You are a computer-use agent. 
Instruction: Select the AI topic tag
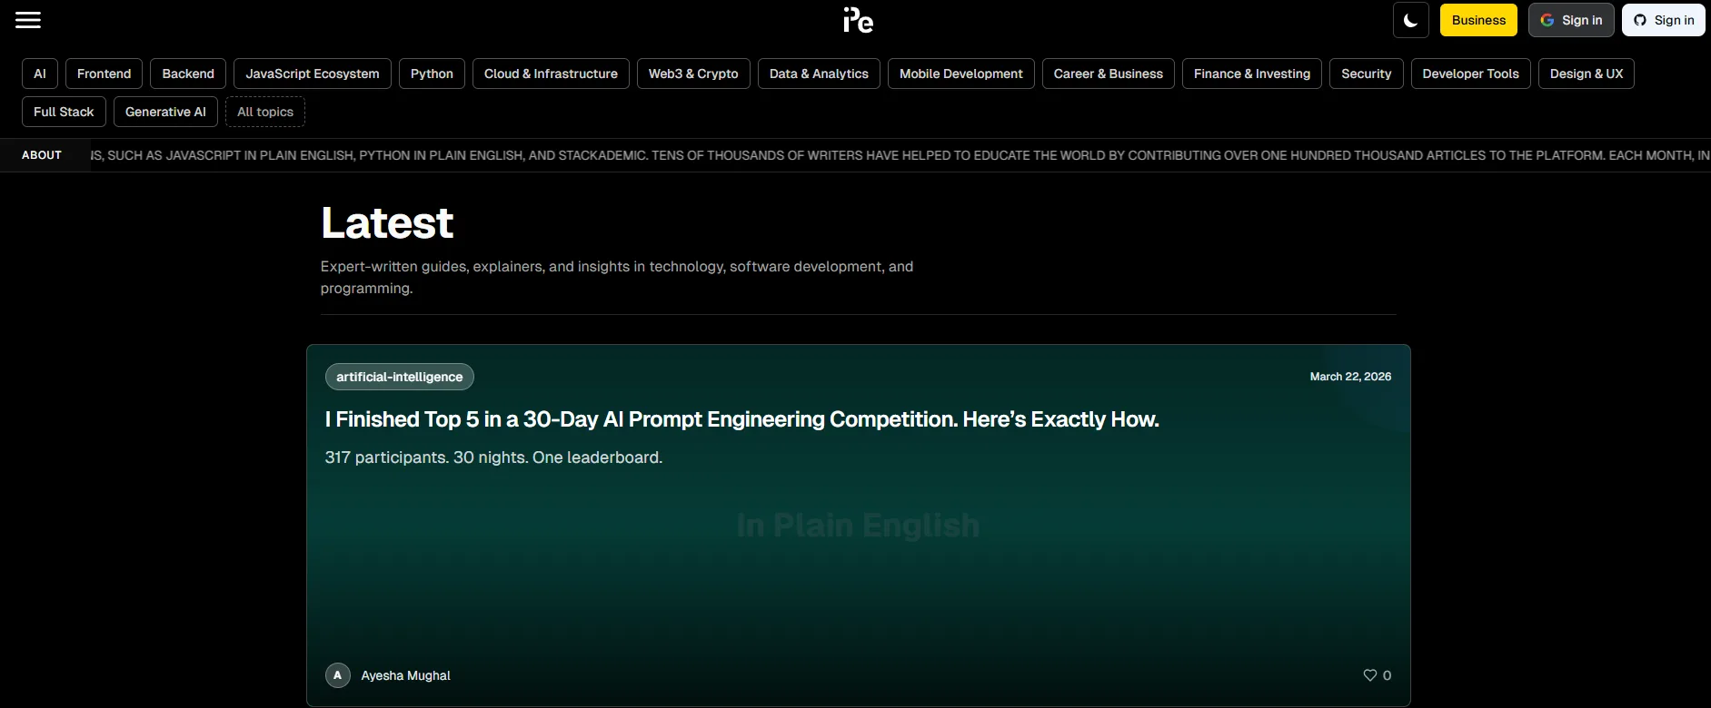click(x=40, y=74)
